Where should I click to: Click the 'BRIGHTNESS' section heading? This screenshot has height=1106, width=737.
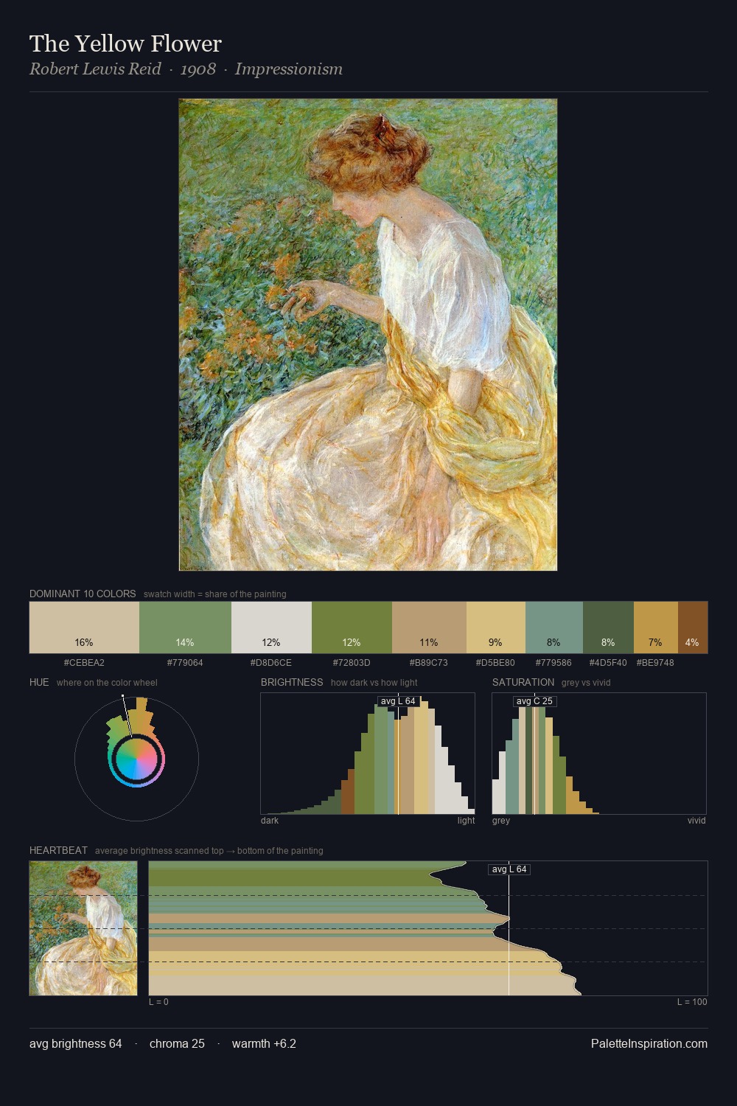pos(292,682)
